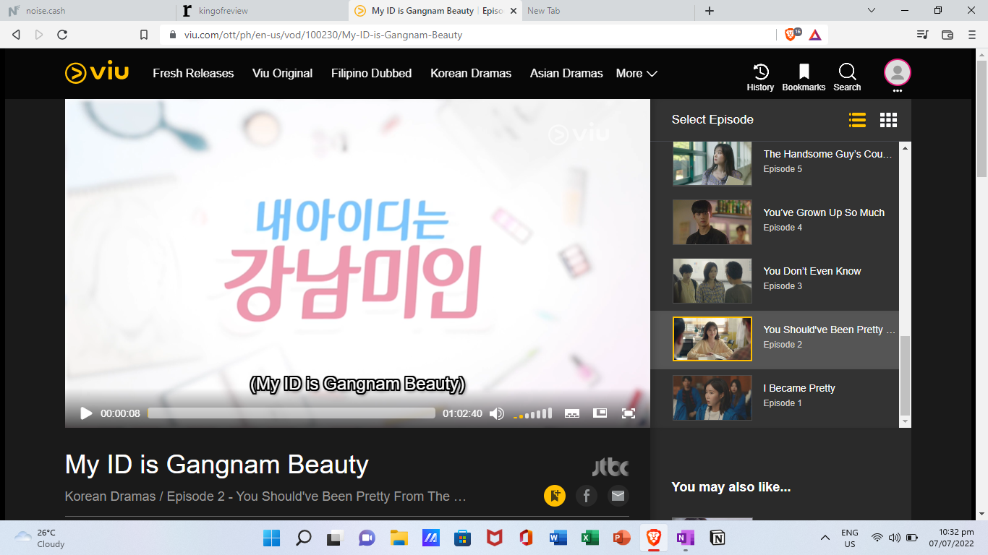Switch to the New Tab tab
The height and width of the screenshot is (555, 988).
[608, 11]
